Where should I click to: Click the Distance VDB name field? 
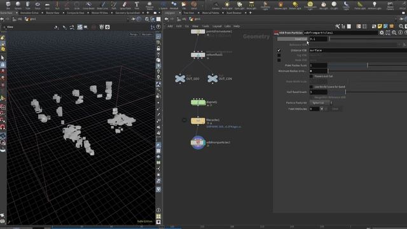[x=358, y=50]
